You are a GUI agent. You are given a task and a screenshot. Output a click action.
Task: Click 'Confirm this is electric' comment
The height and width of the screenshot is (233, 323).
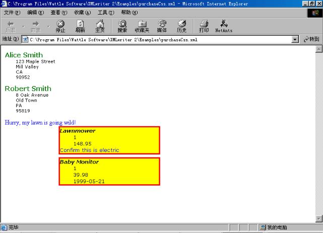[x=89, y=150]
